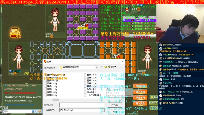The height and width of the screenshot is (115, 204).
Task: Collapse the chat panel with green triangle
Action: 27,84
